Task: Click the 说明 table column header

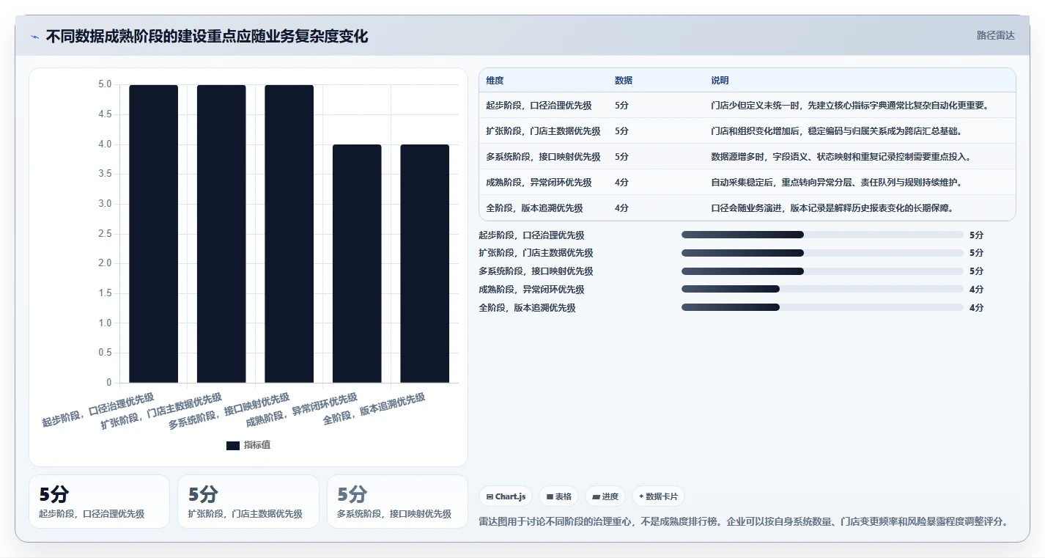Action: click(720, 81)
